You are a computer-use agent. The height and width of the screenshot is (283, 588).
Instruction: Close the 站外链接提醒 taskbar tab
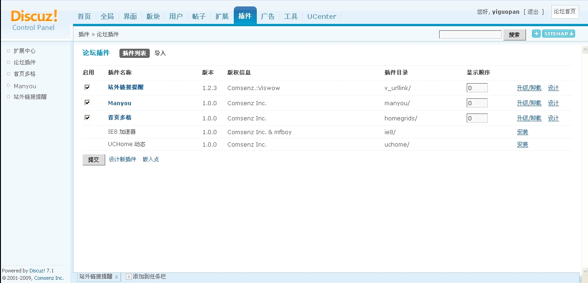tap(116, 277)
